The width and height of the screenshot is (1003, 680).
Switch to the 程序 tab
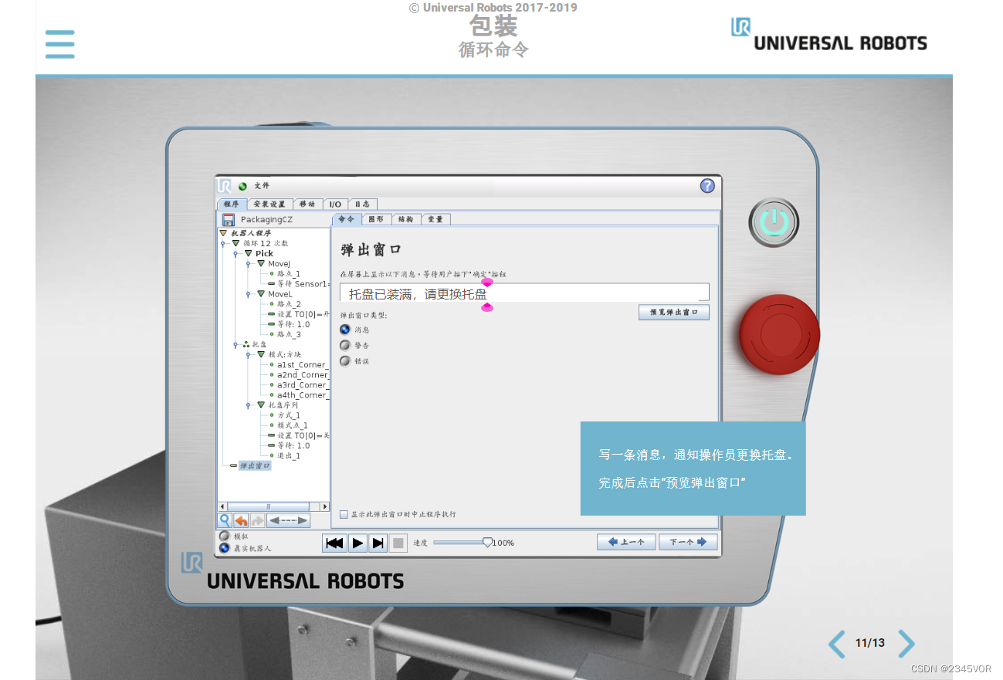(232, 205)
